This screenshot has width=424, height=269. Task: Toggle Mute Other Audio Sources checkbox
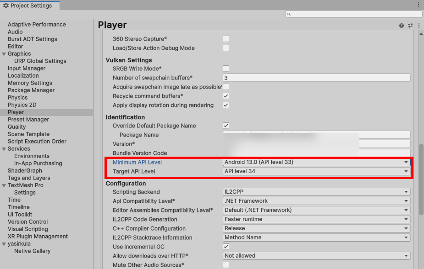click(226, 265)
